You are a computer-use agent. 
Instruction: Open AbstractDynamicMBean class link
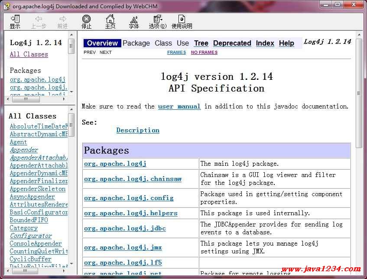coord(39,134)
